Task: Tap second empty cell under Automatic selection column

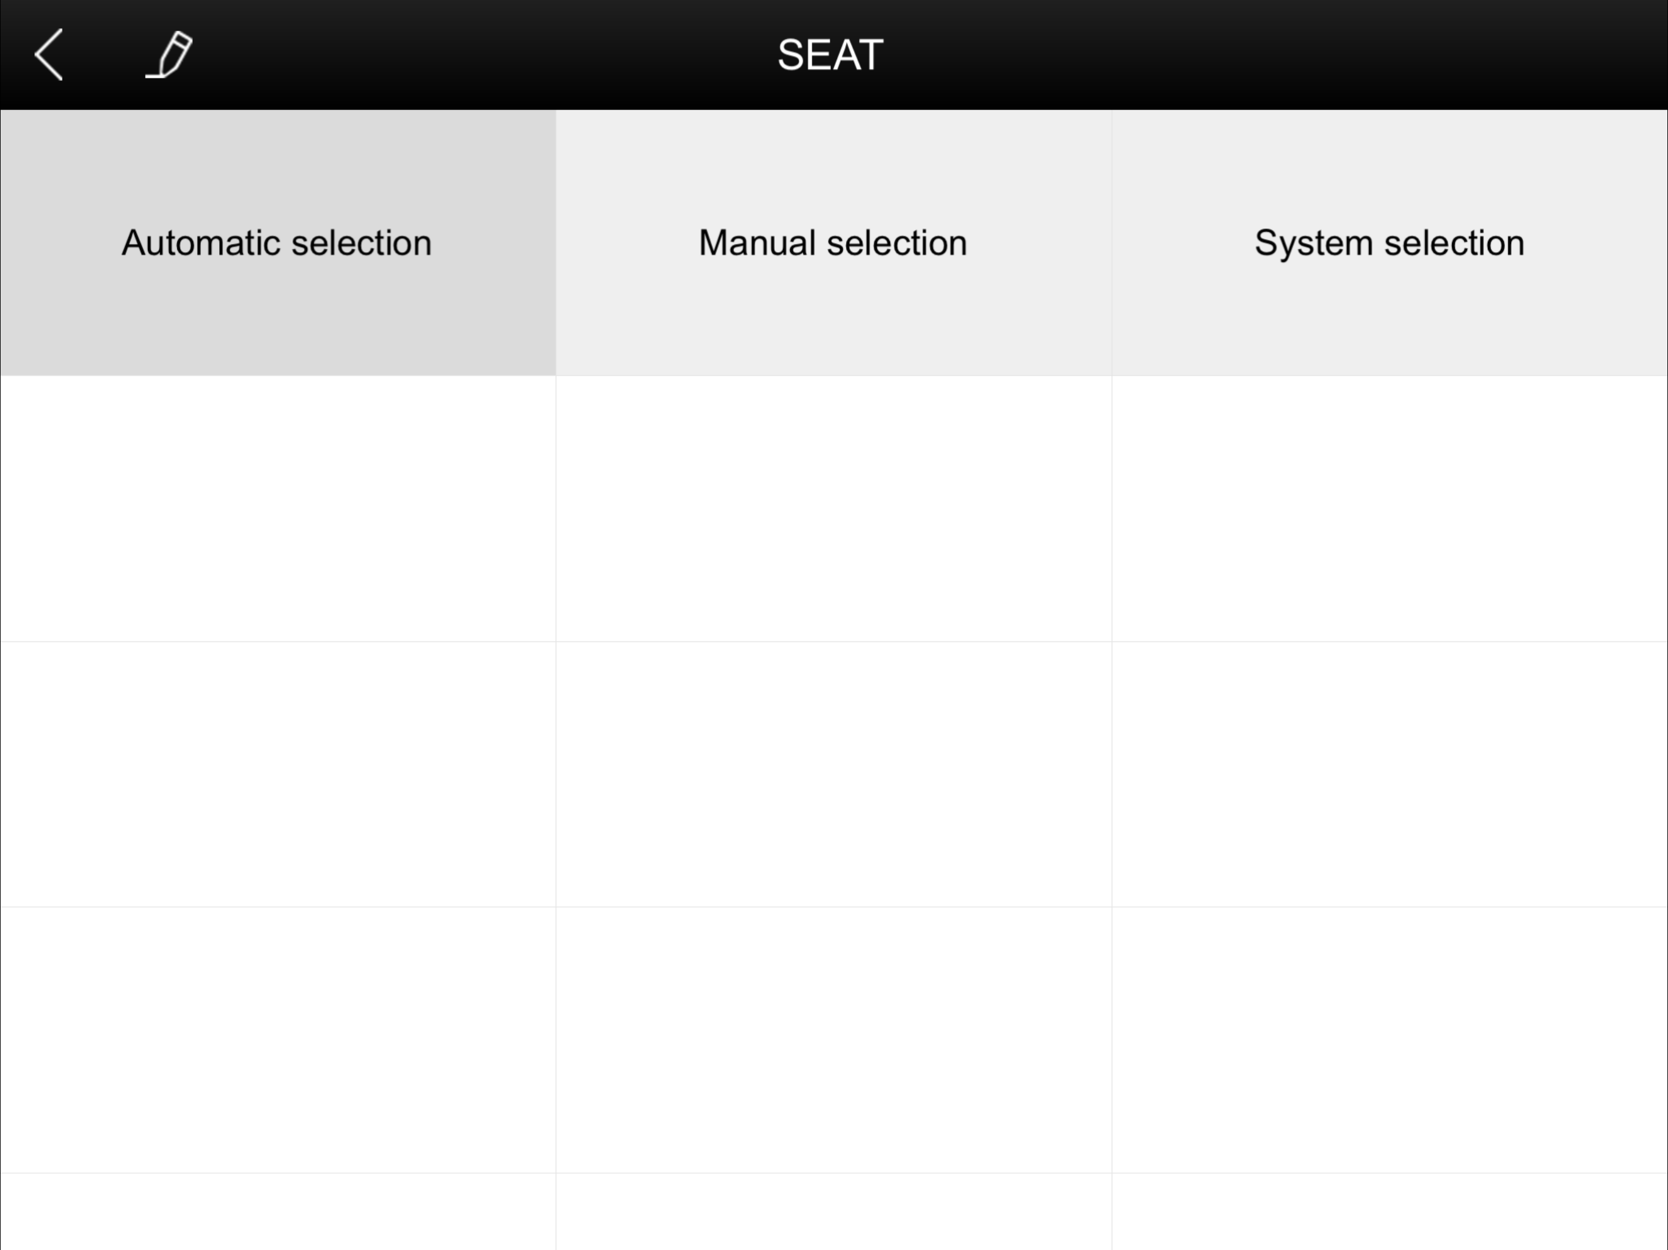Action: pyautogui.click(x=278, y=775)
